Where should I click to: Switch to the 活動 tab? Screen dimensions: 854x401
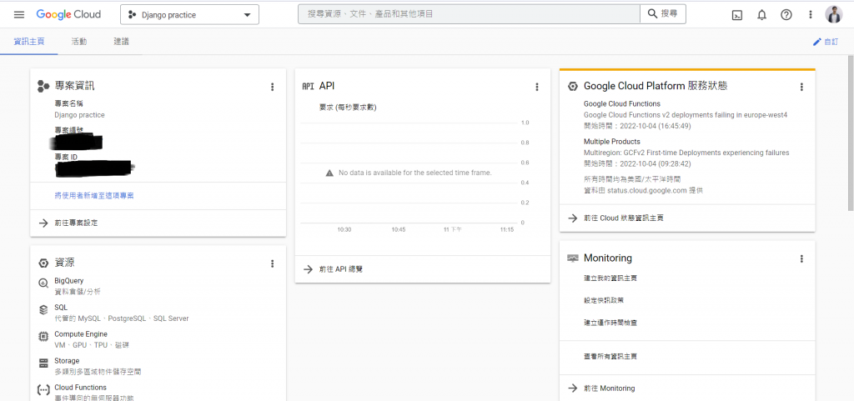79,42
